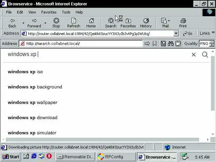Viewport: 216px width, 162px height.
Task: Click the bookmarks book icon in Browservice bar
Action: [x=163, y=44]
